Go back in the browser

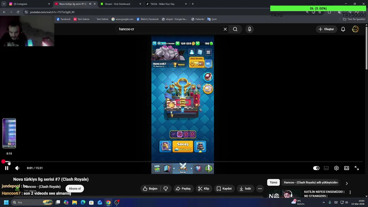tap(4, 12)
